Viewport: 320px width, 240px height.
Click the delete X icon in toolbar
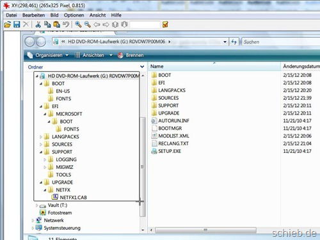[26, 24]
